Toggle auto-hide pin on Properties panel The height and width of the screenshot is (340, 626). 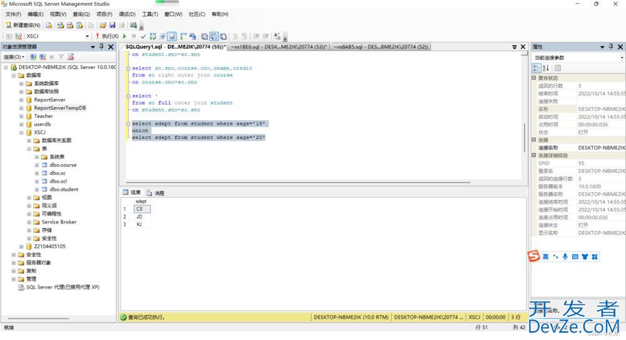point(611,47)
